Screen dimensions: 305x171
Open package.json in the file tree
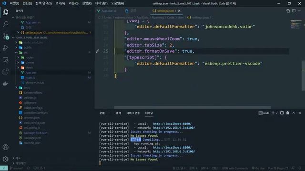pyautogui.click(x=32, y=138)
